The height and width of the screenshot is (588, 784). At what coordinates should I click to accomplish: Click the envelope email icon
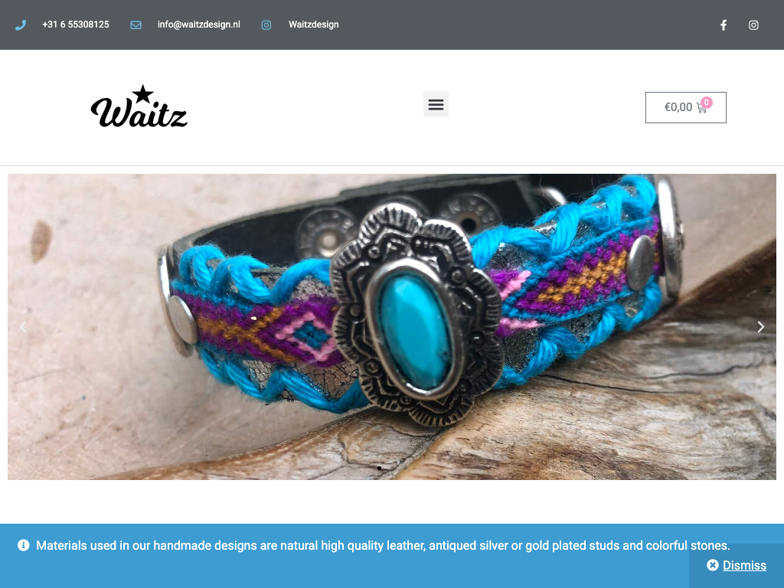pos(136,25)
